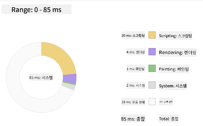Click the purple Rendering legend swatch
203x126 pixels.
152,52
